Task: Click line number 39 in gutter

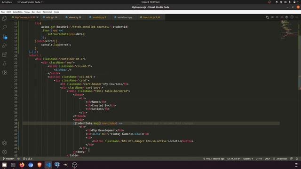Action: point(16,123)
